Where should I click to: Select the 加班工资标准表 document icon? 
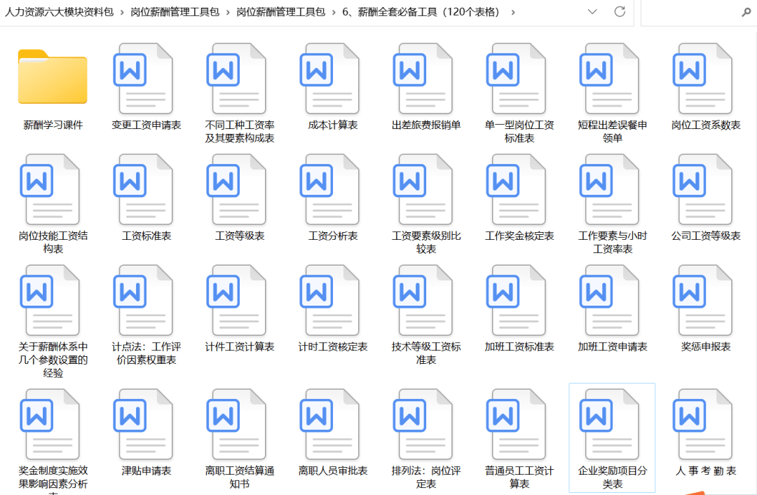516,300
